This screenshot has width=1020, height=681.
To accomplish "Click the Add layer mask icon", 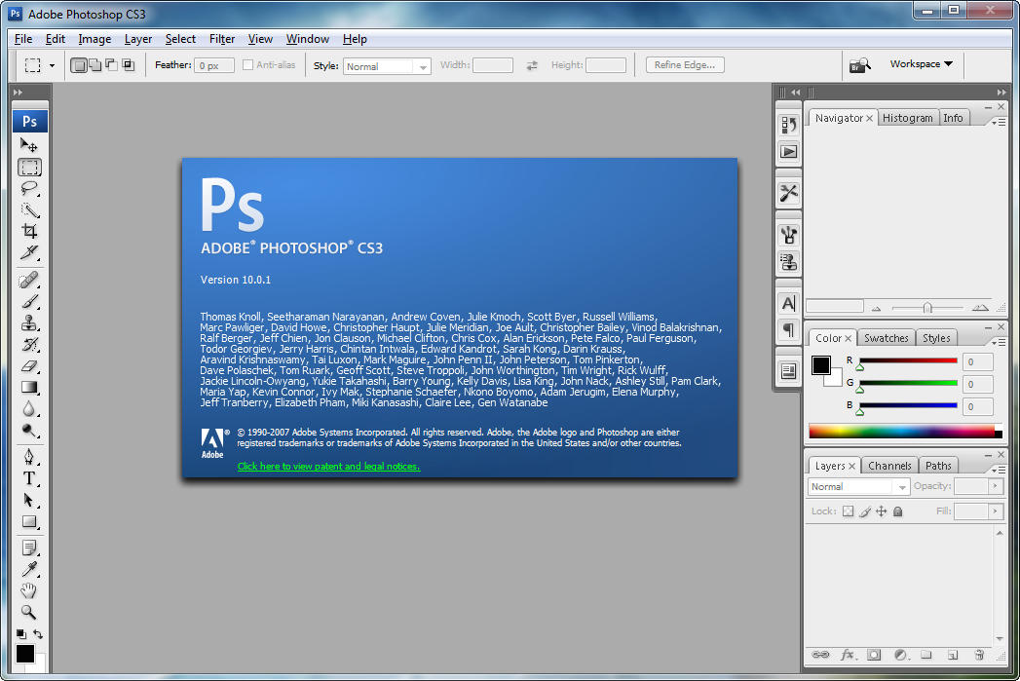I will 874,655.
